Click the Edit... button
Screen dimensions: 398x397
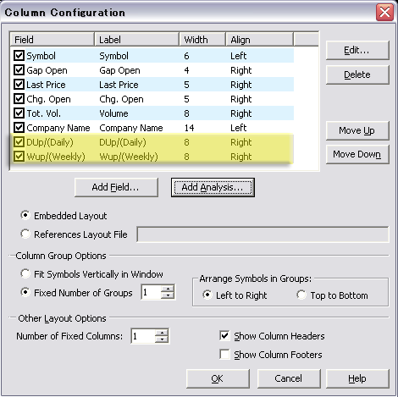click(x=357, y=50)
